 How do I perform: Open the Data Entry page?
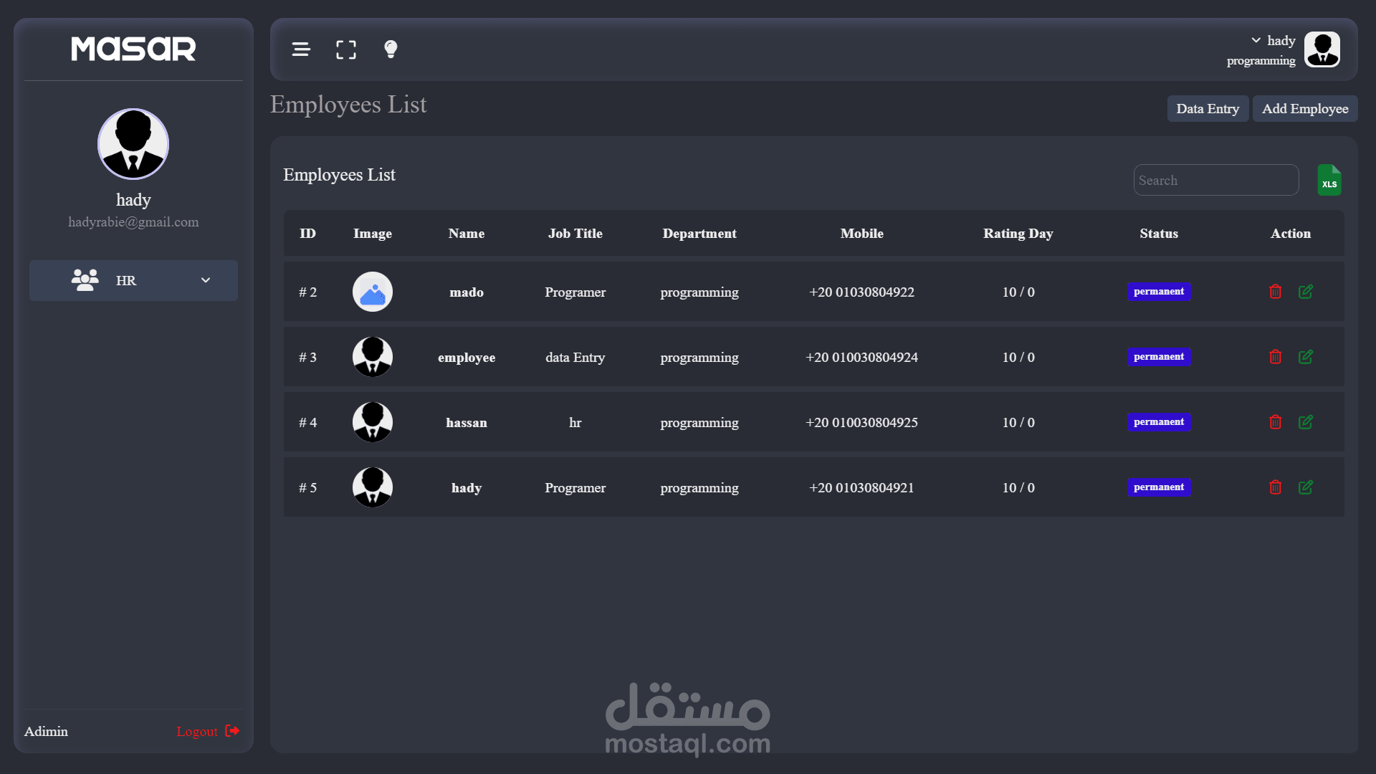point(1208,109)
